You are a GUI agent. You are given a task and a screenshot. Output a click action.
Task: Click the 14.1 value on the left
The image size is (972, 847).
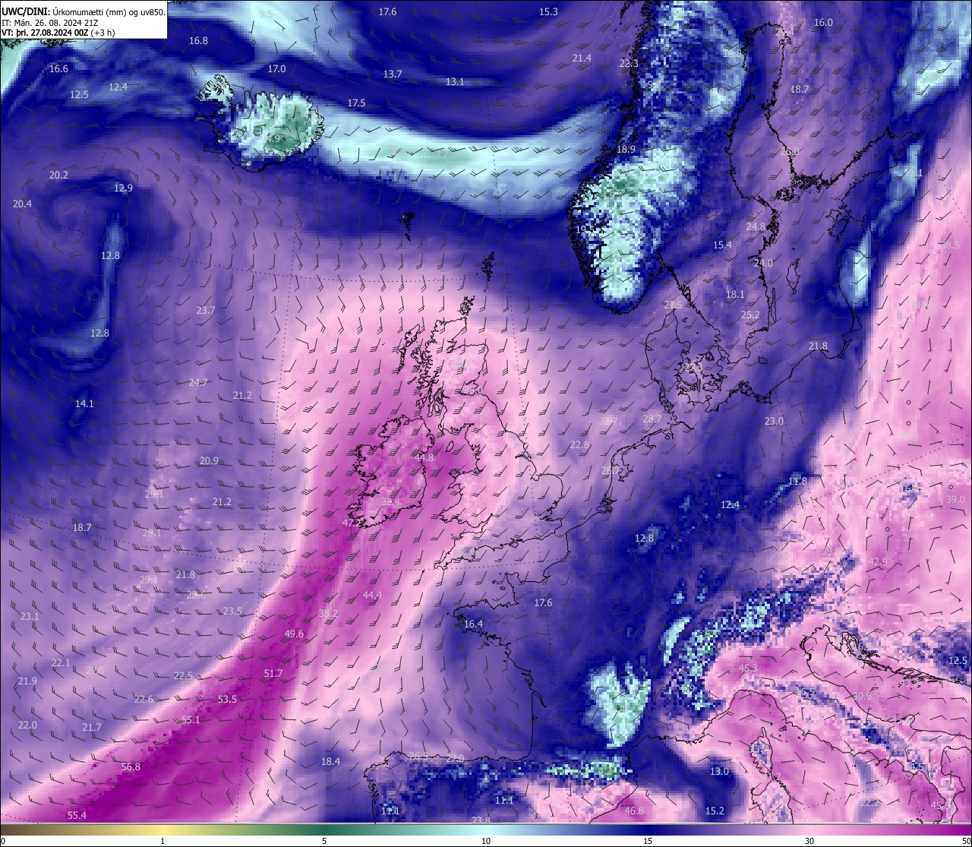84,403
